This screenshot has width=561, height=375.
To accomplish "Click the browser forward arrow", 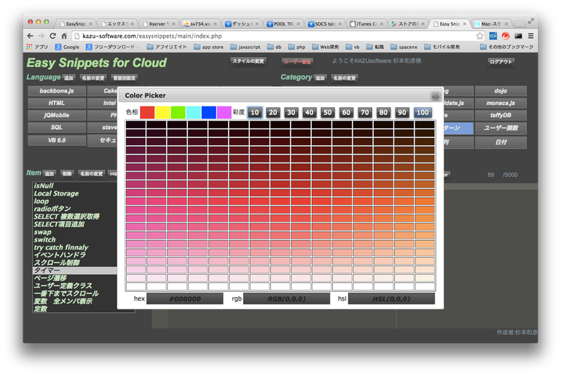I will pyautogui.click(x=42, y=36).
